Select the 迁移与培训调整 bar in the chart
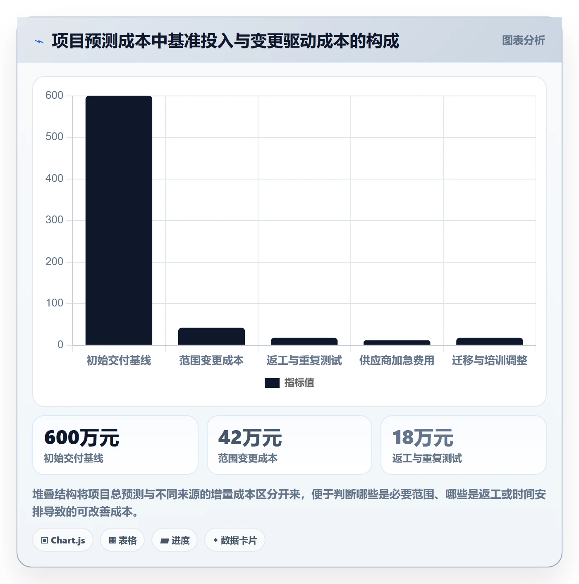Image resolution: width=579 pixels, height=584 pixels. [x=489, y=341]
